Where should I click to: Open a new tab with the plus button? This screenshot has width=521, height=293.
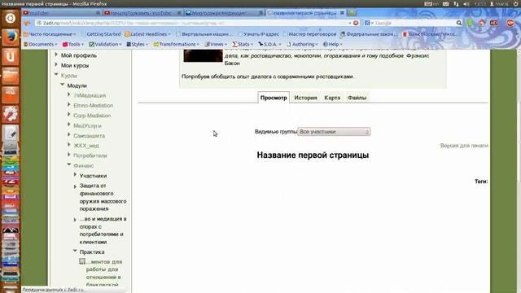point(352,13)
